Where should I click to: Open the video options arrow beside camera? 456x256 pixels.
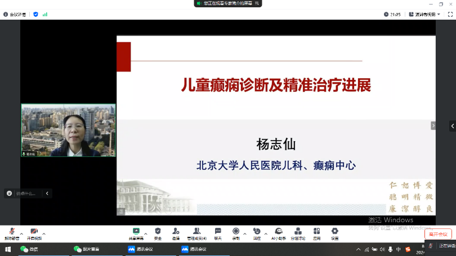click(x=44, y=233)
